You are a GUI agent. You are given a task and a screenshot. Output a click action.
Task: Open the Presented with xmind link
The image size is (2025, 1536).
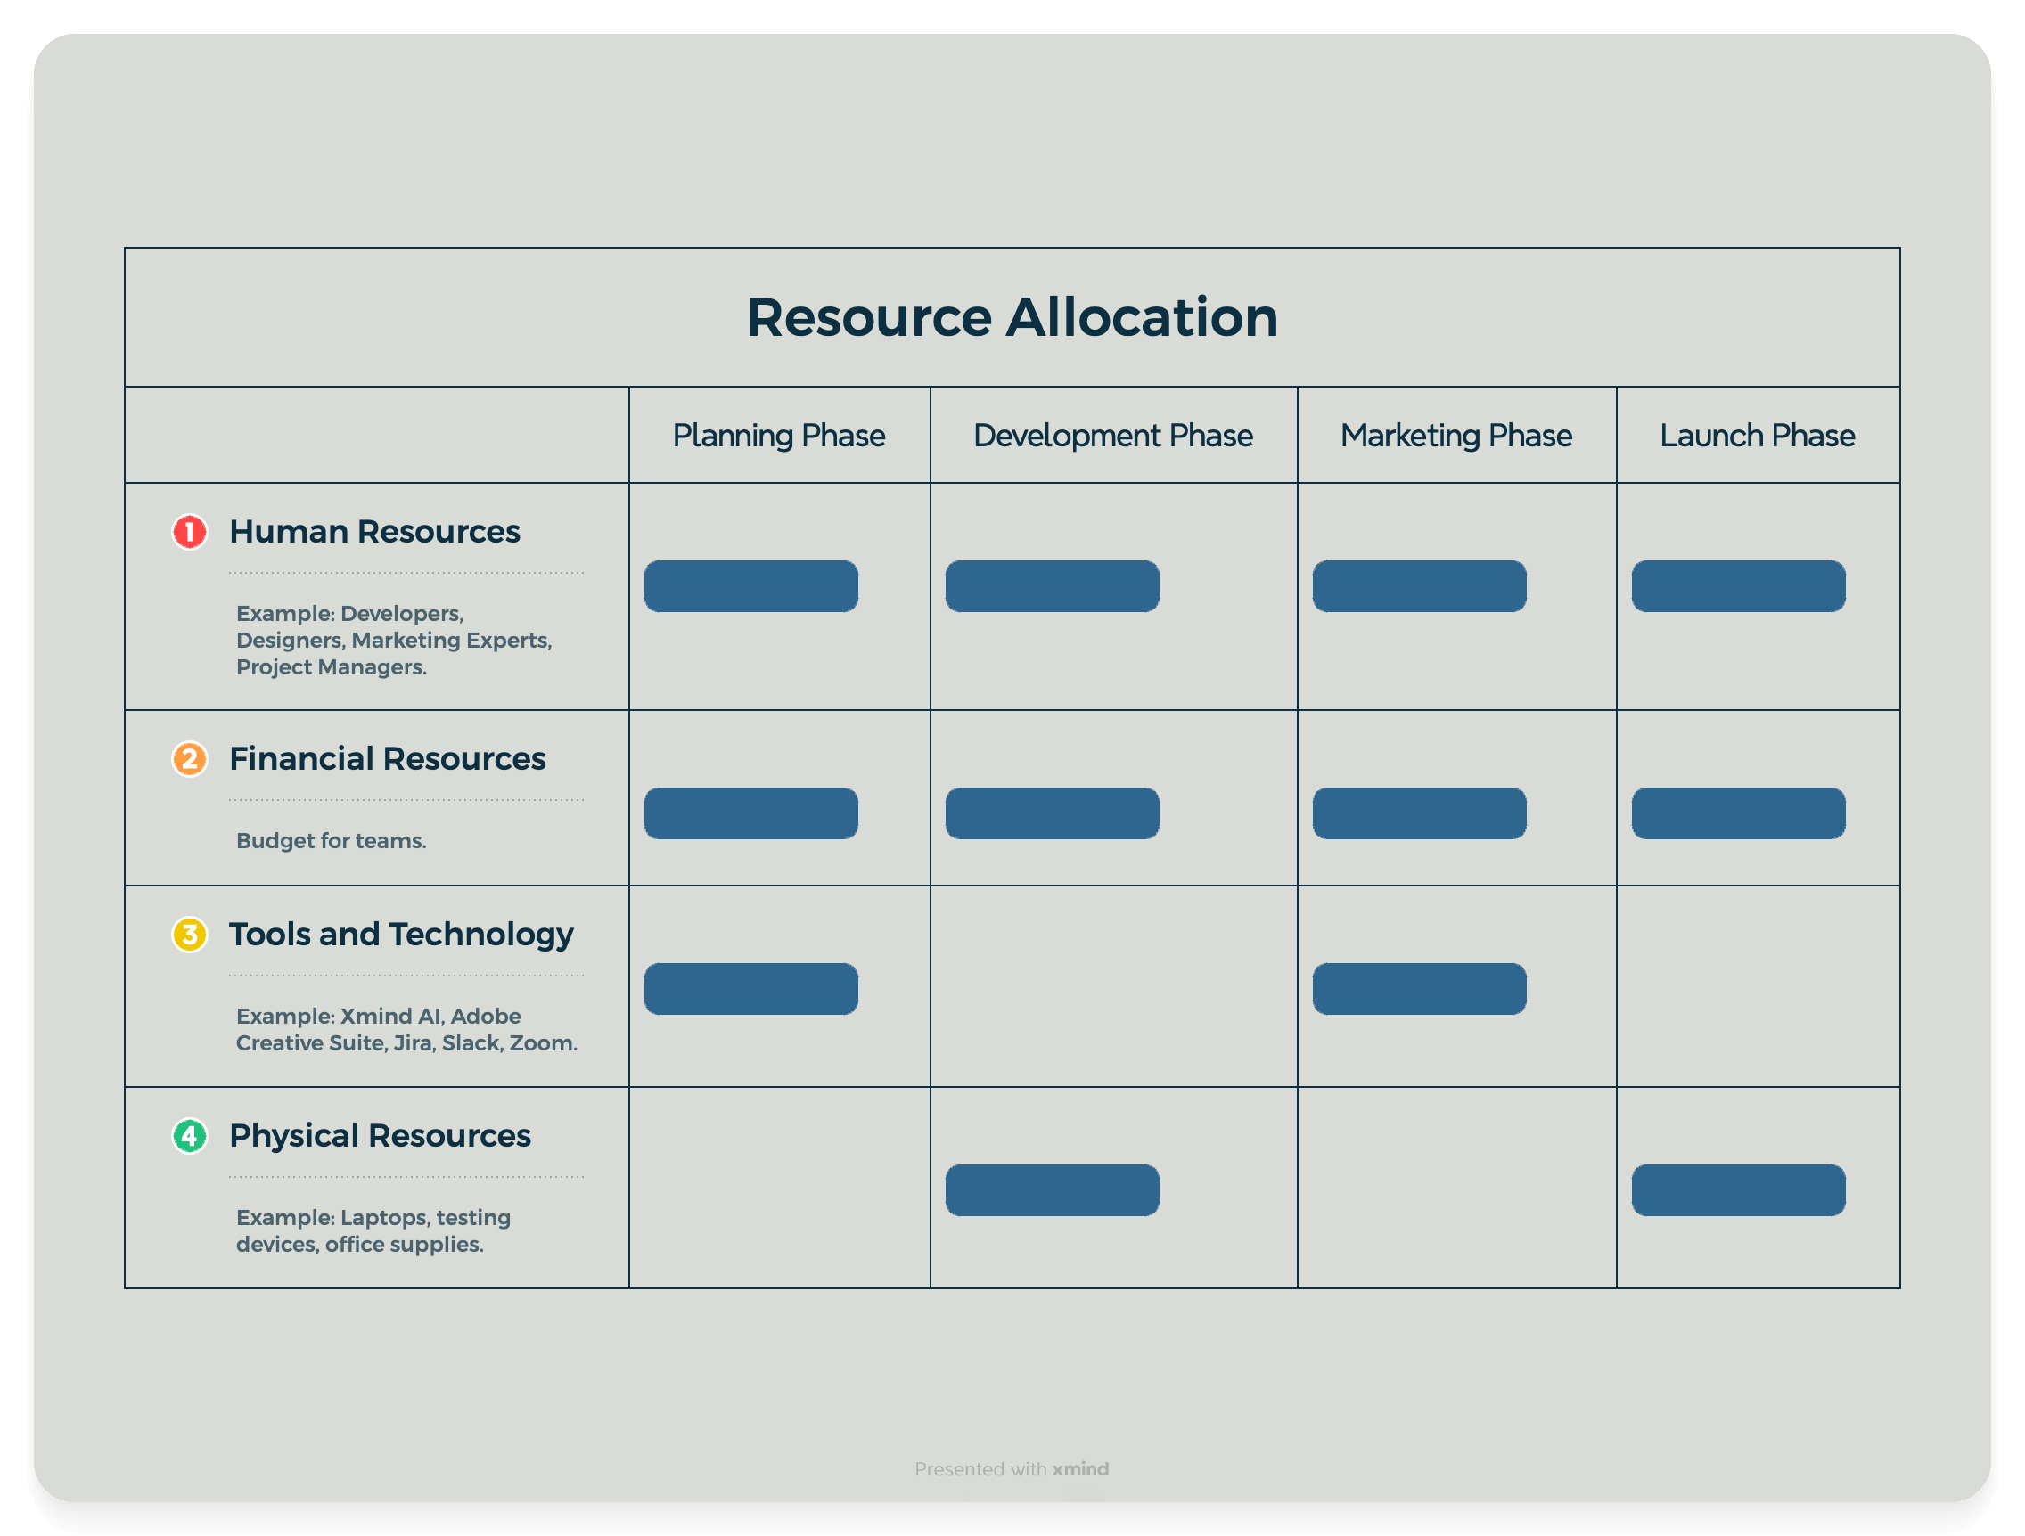pyautogui.click(x=1012, y=1468)
